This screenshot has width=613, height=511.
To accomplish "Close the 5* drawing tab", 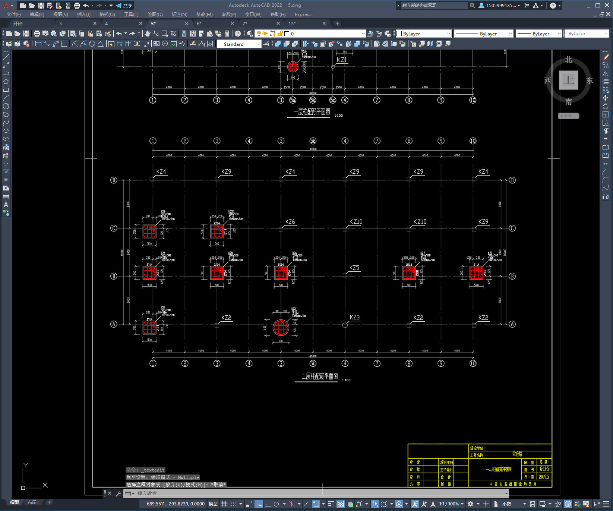I will 187,23.
